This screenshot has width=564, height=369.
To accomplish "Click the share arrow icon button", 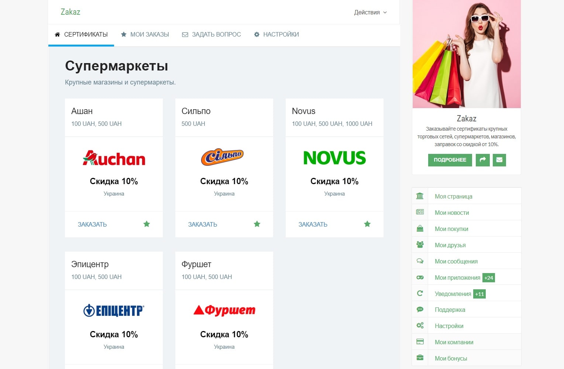I will point(483,160).
